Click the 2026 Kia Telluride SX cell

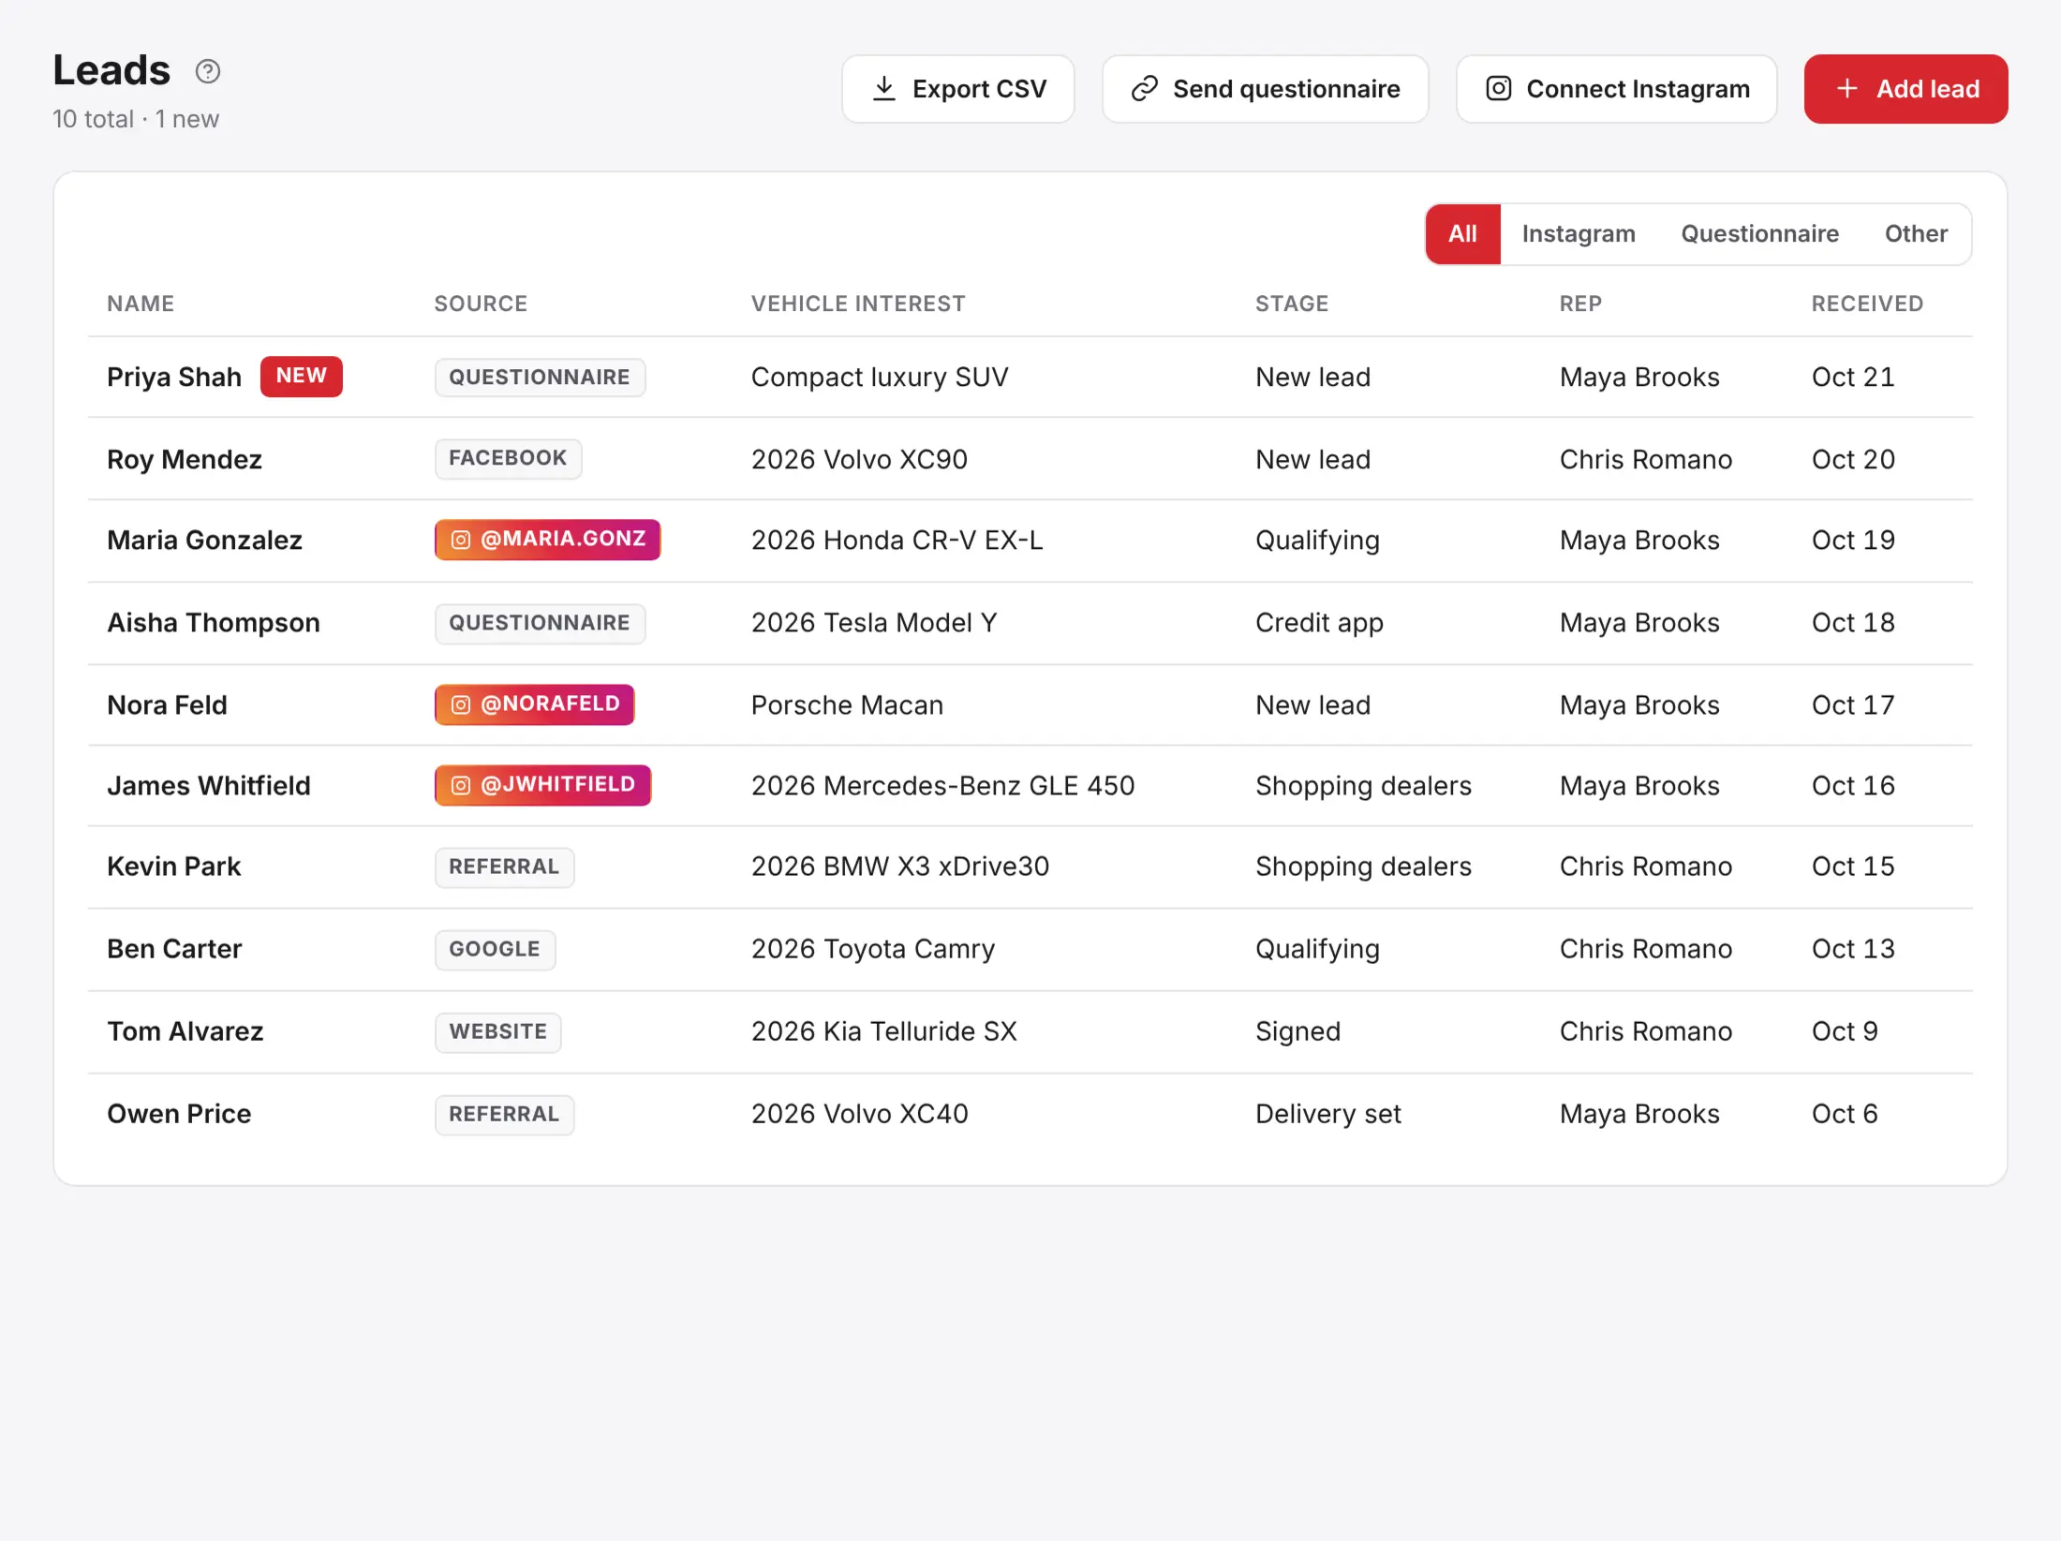pos(883,1031)
